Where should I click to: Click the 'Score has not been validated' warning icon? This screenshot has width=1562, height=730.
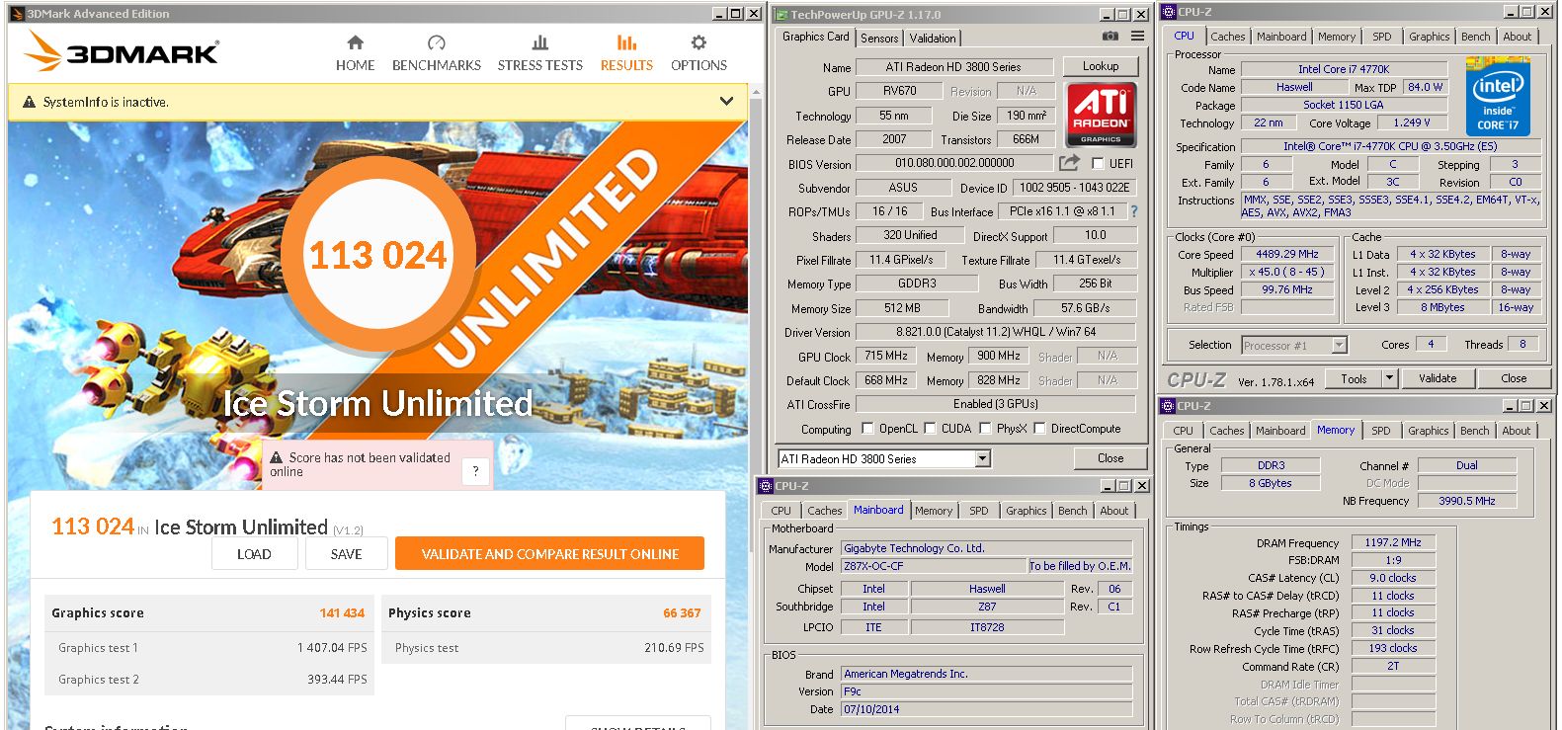point(276,457)
